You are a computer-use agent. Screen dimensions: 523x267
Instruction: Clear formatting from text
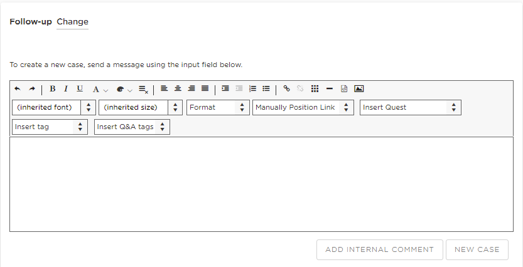tap(143, 89)
